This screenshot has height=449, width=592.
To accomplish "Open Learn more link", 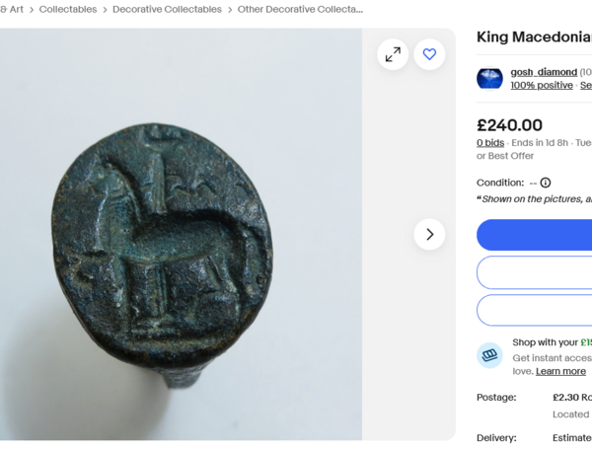I will [x=560, y=371].
